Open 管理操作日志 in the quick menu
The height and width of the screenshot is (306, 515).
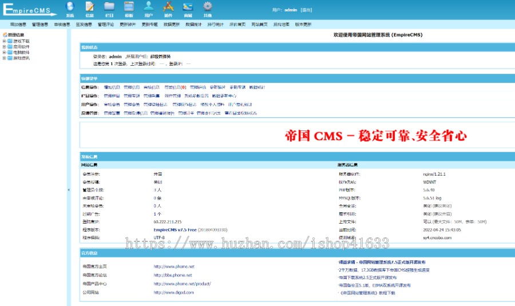pyautogui.click(x=184, y=105)
